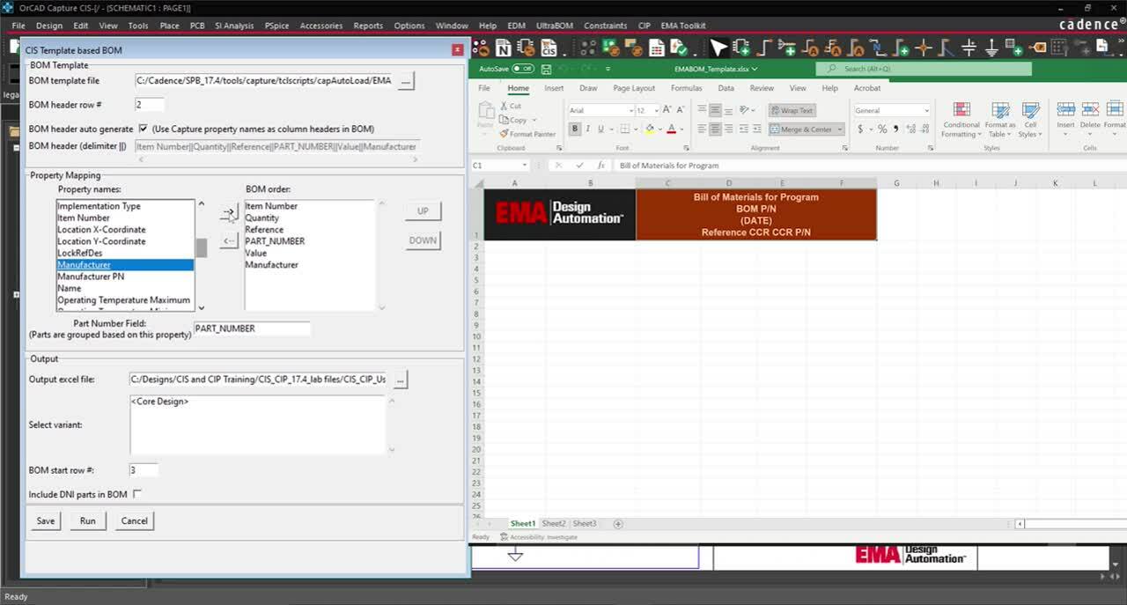Toggle Bold formatting in Excel
Viewport: 1127px width, 605px height.
[576, 129]
